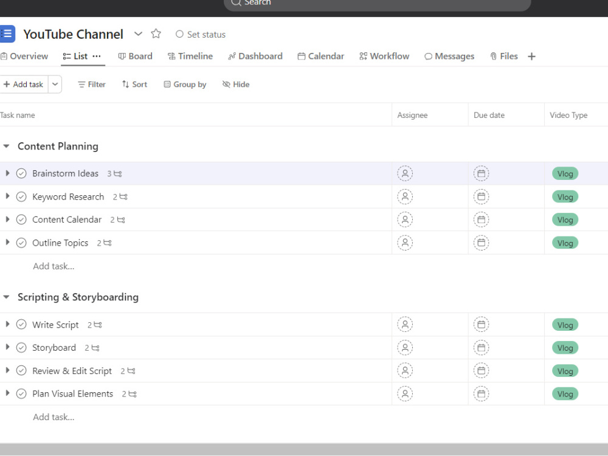Expand the Brainstorm Ideas subtasks

point(7,173)
